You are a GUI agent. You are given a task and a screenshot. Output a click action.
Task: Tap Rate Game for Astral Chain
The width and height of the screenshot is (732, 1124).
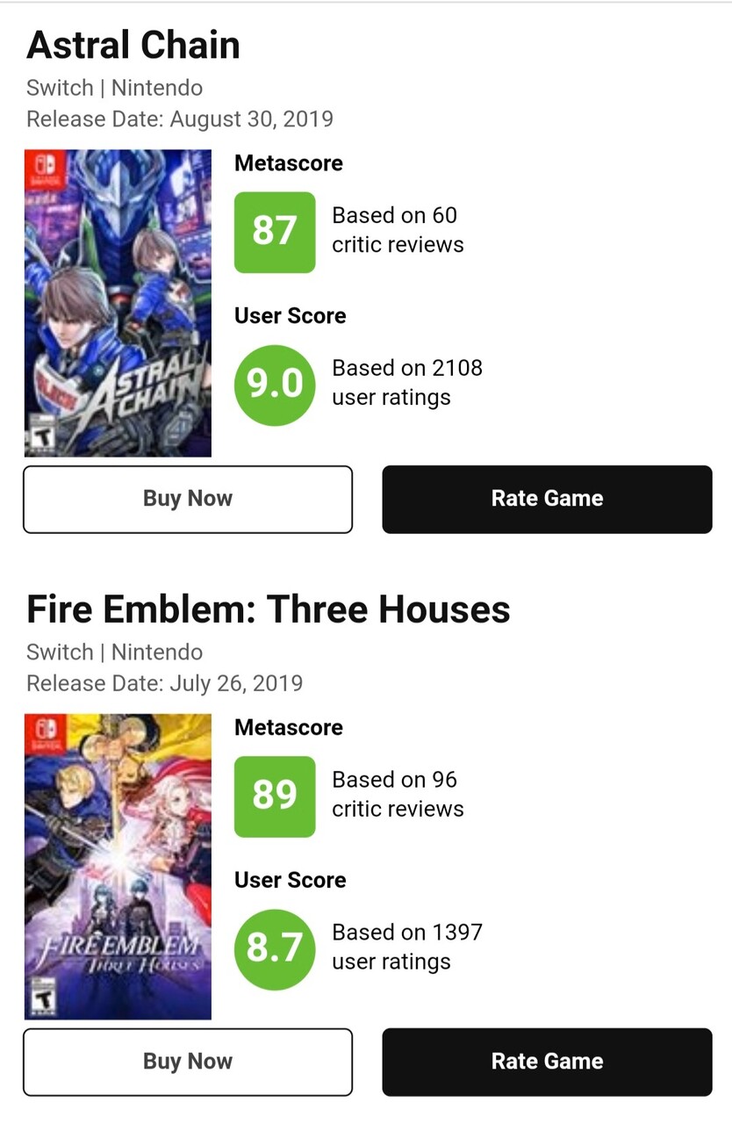point(547,499)
